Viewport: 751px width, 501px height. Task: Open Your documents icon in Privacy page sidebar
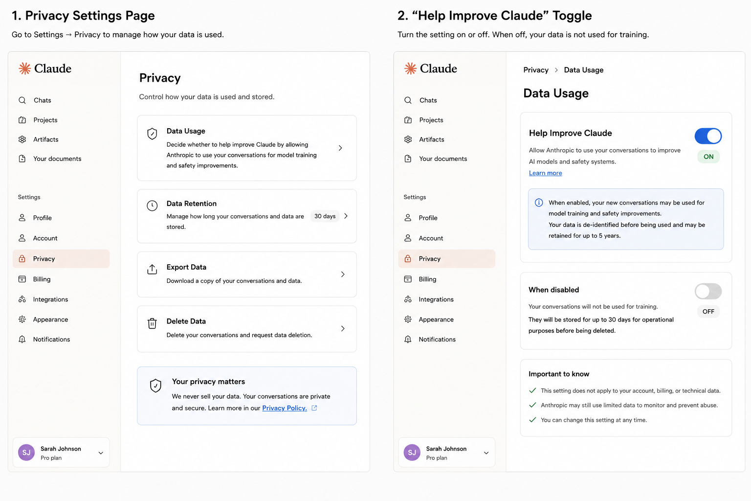pos(22,159)
